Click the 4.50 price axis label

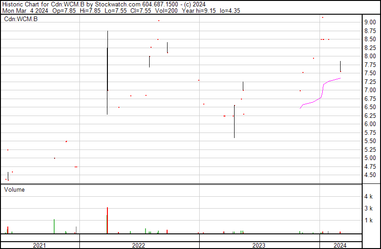coord(370,175)
